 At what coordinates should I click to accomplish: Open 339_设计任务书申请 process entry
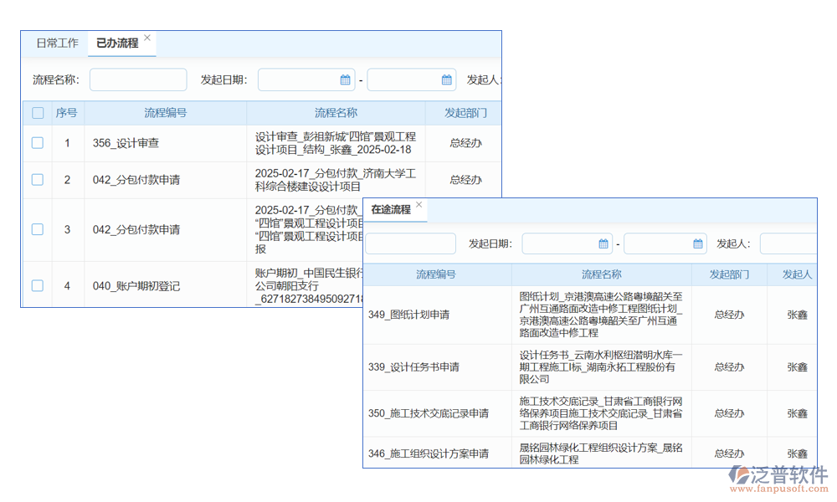(413, 367)
